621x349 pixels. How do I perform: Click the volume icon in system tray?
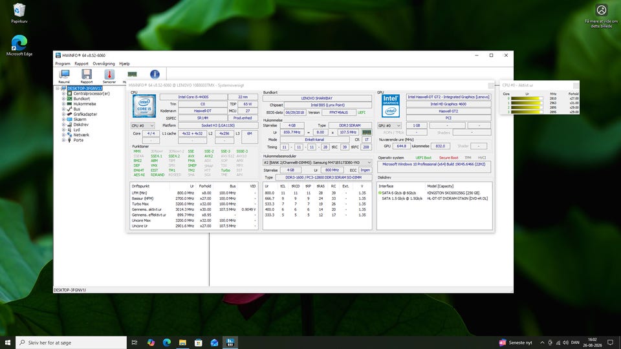pyautogui.click(x=565, y=343)
